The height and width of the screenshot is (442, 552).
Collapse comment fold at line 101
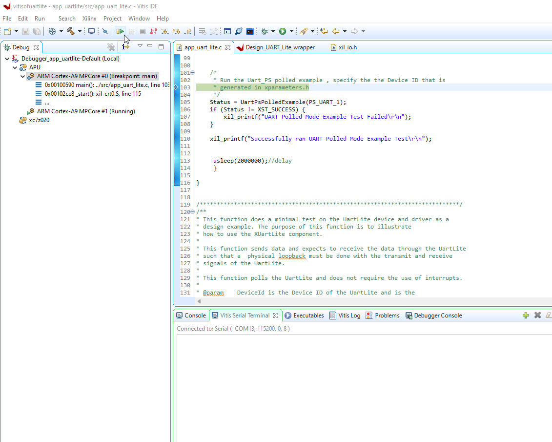tap(193, 73)
